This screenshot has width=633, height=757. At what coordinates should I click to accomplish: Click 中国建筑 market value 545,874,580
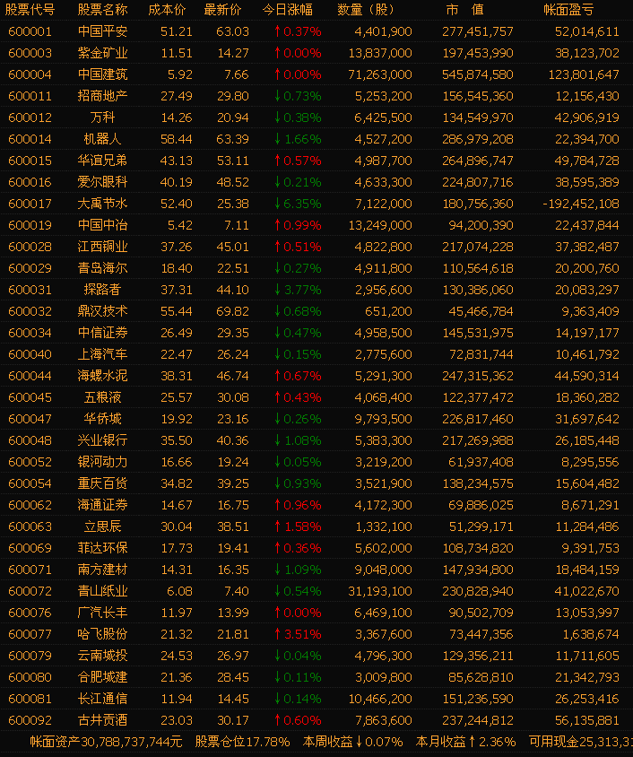pos(478,74)
